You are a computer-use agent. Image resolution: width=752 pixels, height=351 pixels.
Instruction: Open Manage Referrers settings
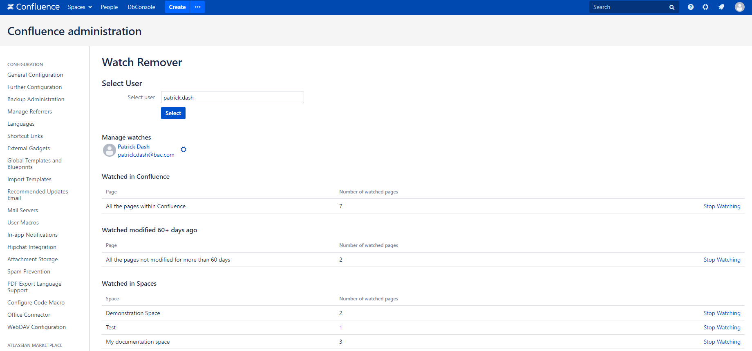pyautogui.click(x=29, y=111)
